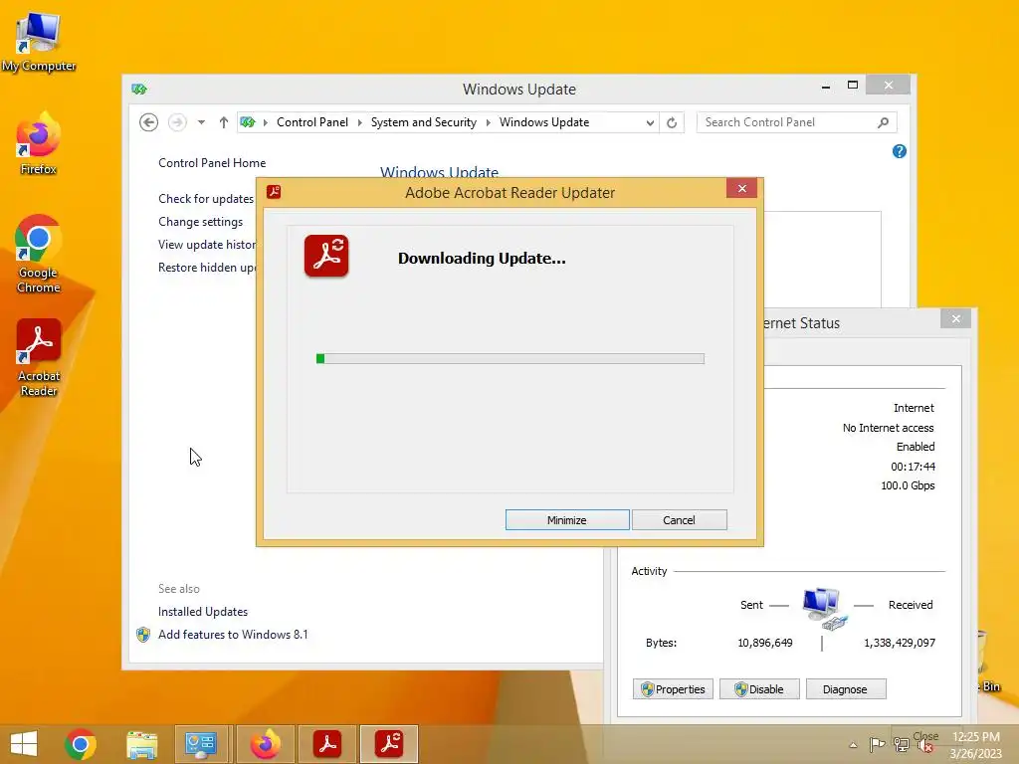This screenshot has height=764, width=1019.
Task: Expand the arrow after the address bar icon
Action: click(265, 122)
